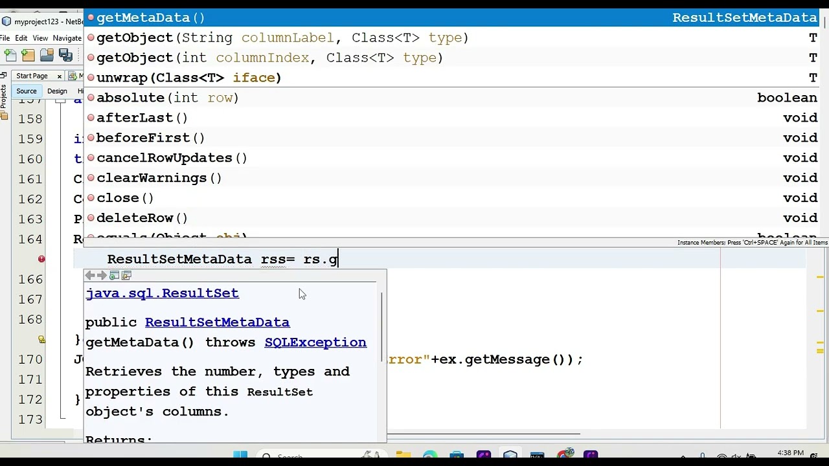This screenshot has height=466, width=829.
Task: Follow the ResultSetMetaData link in Javadoc
Action: [217, 322]
